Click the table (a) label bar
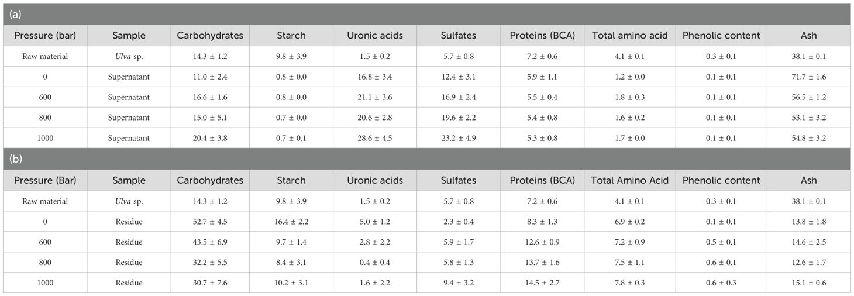This screenshot has height=296, width=854. (427, 13)
